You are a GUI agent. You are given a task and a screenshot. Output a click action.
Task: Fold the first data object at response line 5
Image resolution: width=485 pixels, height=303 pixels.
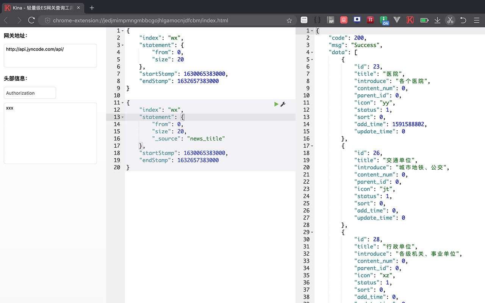(312, 59)
